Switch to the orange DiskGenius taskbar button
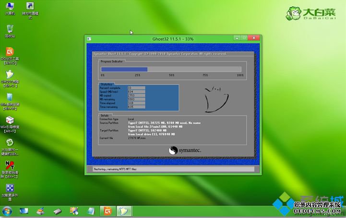Screen dimensions: 346x218 click(x=107, y=211)
